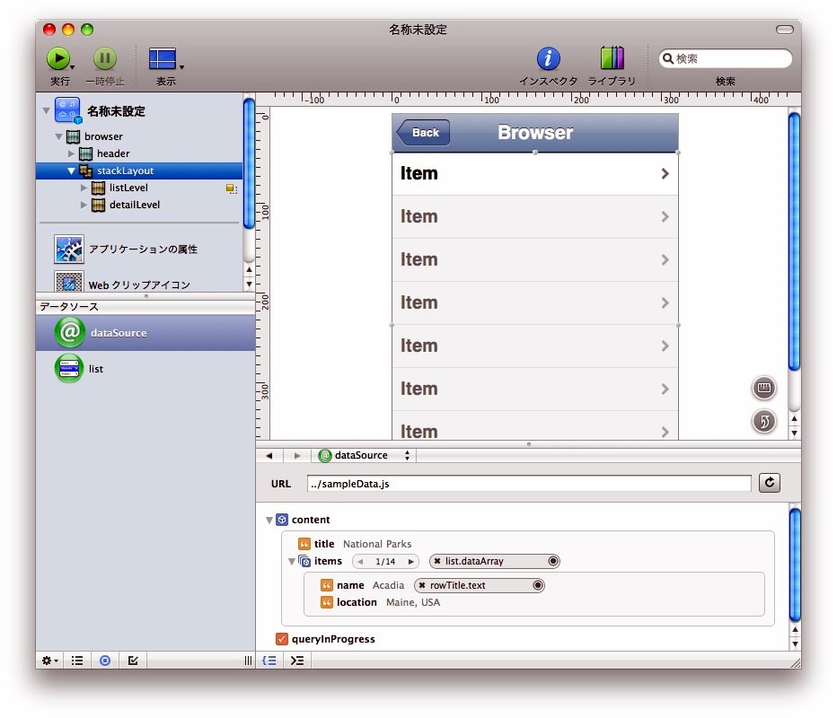Toggle the queryInProgress checkbox
Image resolution: width=837 pixels, height=718 pixels.
[x=282, y=639]
